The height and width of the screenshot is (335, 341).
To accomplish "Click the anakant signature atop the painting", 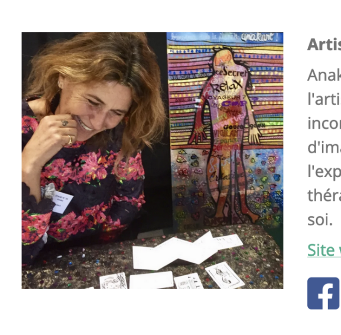I will click(257, 37).
